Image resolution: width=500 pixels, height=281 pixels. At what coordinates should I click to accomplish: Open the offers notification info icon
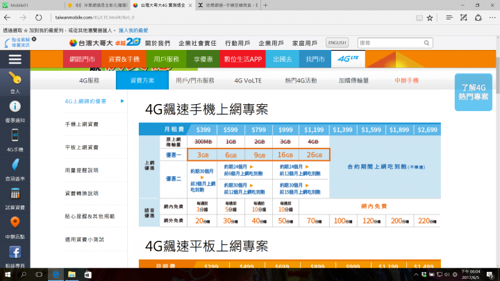pos(15,106)
